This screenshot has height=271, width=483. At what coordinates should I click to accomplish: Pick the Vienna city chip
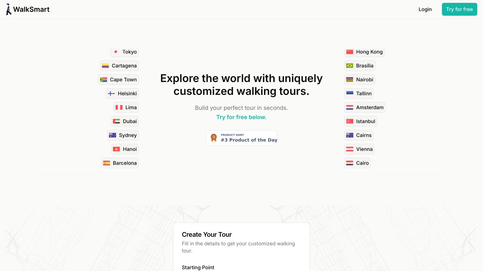click(359, 149)
